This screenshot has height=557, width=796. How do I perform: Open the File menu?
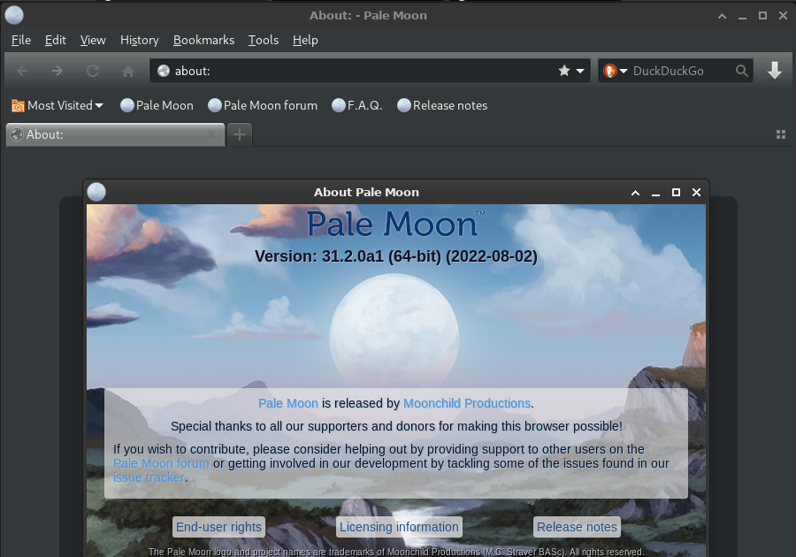[x=21, y=40]
